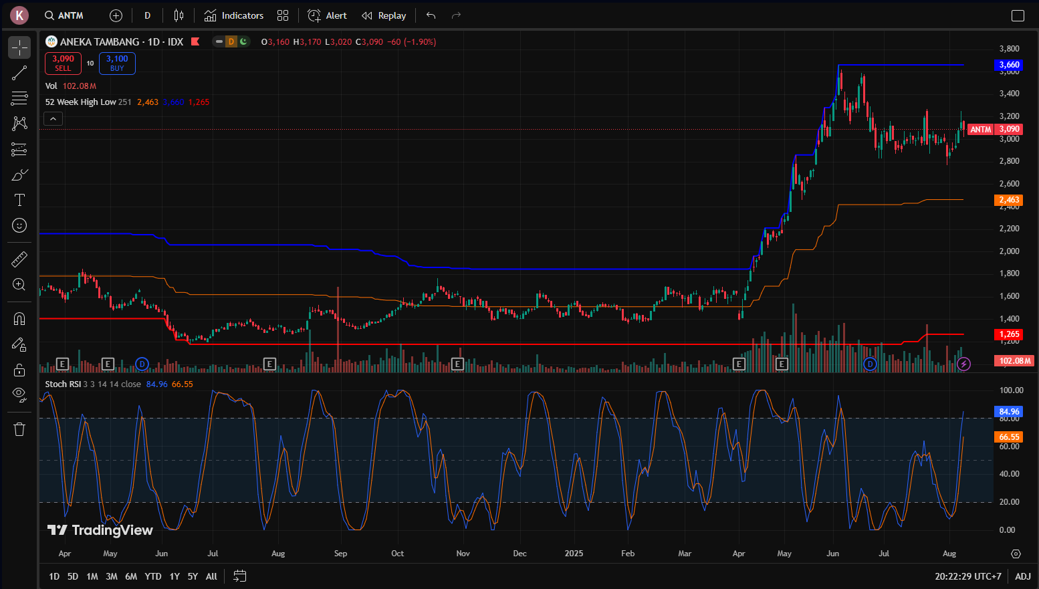This screenshot has height=589, width=1039.
Task: Set range to 6M
Action: click(131, 576)
